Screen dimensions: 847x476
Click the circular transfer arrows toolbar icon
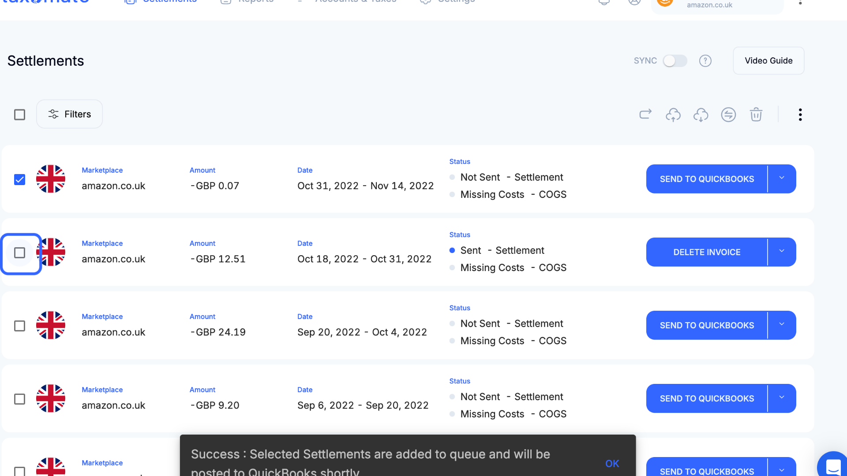728,115
